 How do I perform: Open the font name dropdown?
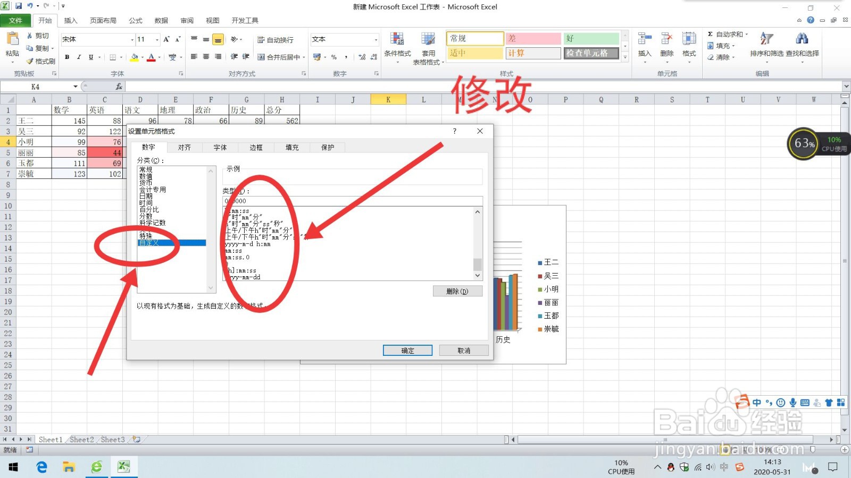pyautogui.click(x=132, y=39)
